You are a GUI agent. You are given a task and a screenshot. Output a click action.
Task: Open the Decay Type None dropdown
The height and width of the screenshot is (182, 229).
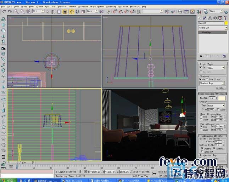pos(216,106)
